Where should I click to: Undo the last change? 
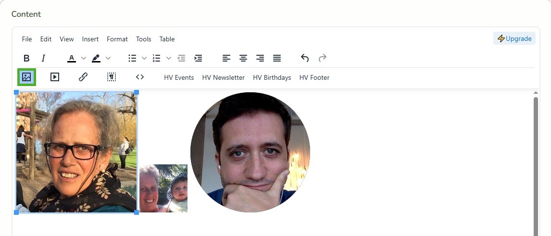[x=305, y=58]
